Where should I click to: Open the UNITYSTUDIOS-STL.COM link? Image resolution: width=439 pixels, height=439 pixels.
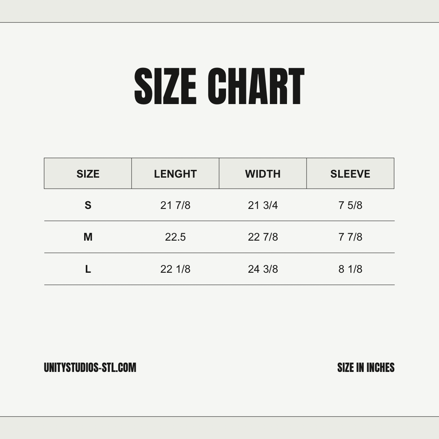click(x=90, y=367)
